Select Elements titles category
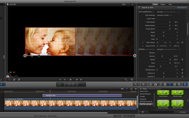 point(143,99)
